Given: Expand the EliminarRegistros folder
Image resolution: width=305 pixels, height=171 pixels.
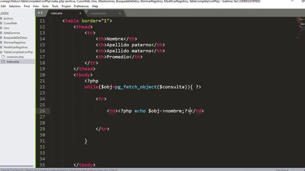Looking at the screenshot, I should click(15, 42).
